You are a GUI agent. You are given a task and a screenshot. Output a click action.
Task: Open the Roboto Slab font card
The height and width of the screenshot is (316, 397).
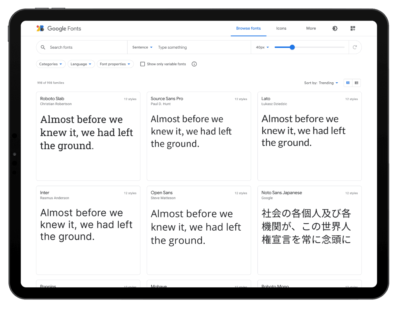[88, 136]
